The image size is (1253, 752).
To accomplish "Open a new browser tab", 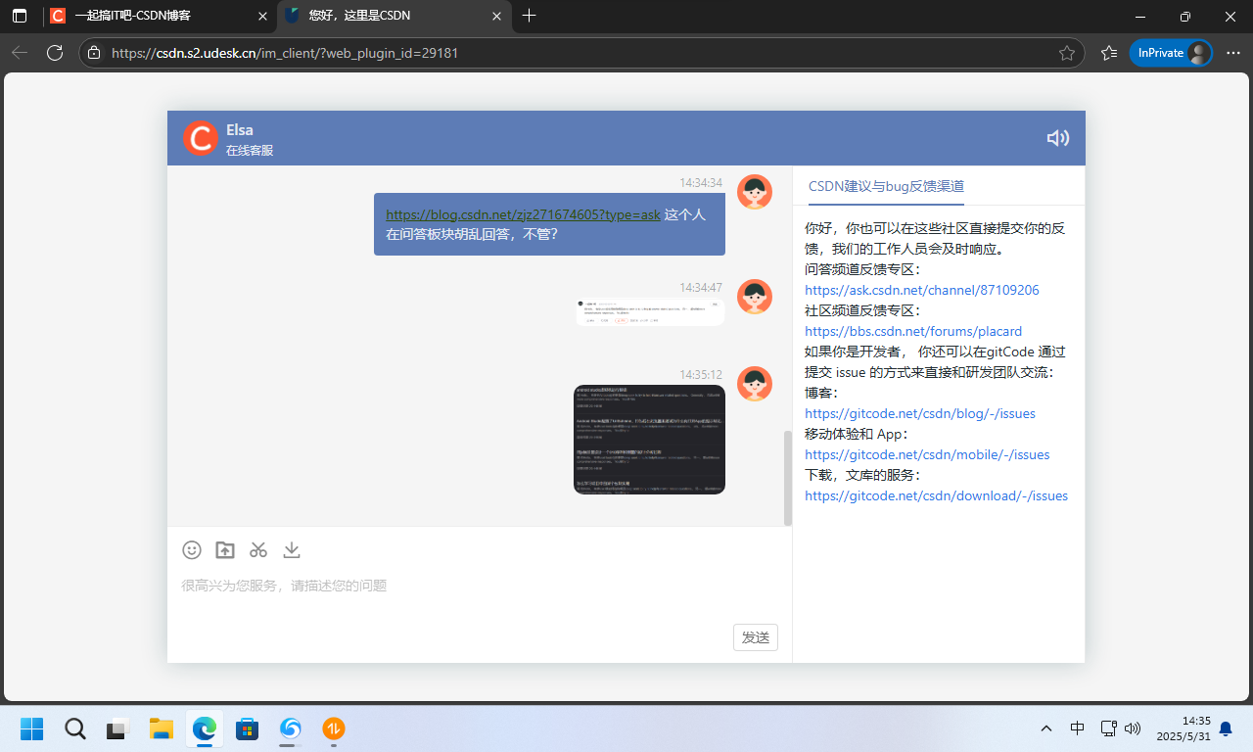I will click(x=530, y=16).
